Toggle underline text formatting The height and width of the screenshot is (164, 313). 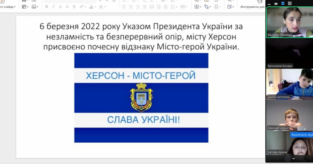(60, 7)
